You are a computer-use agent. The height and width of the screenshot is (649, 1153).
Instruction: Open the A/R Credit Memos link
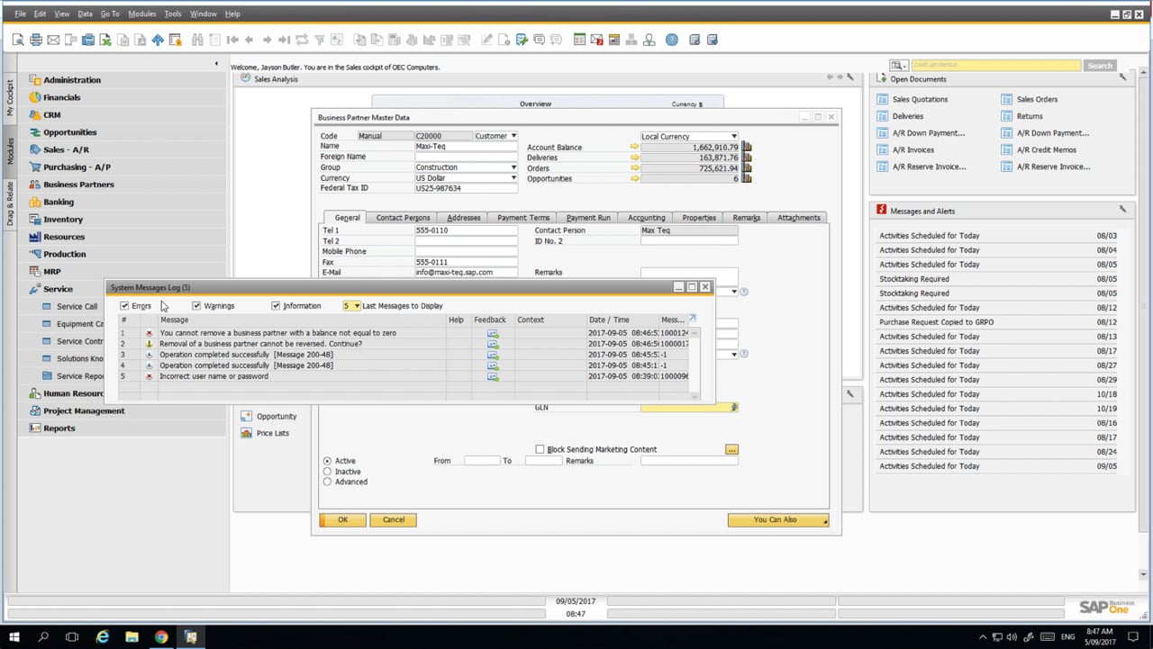point(1047,149)
